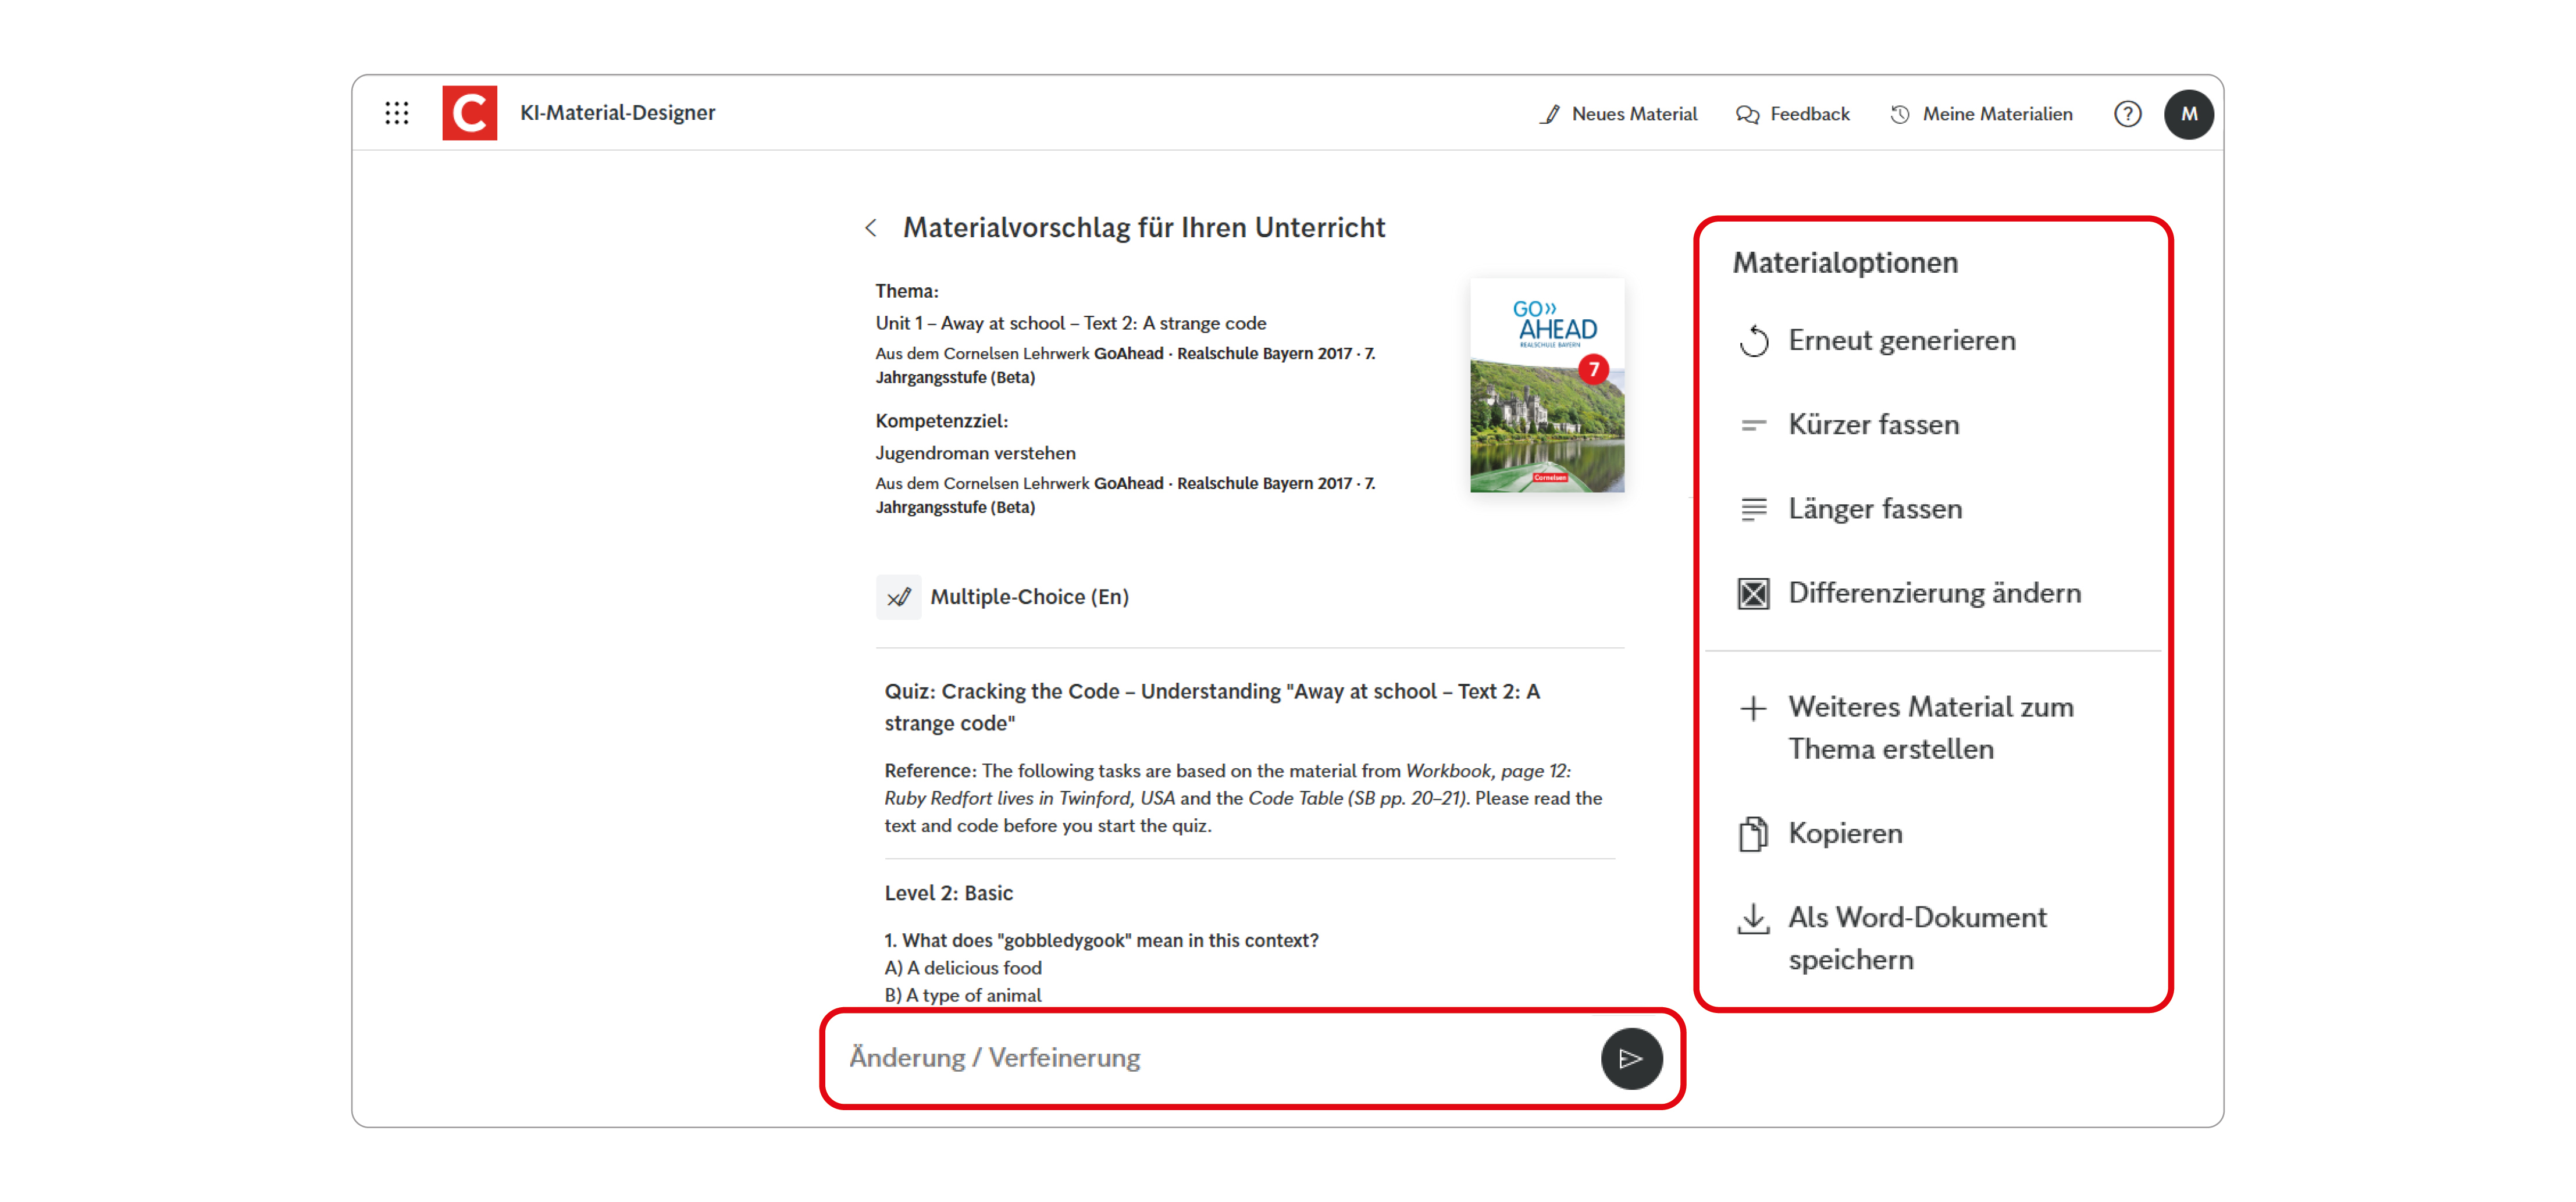This screenshot has height=1202, width=2576.
Task: Open the help question mark icon
Action: (2128, 114)
